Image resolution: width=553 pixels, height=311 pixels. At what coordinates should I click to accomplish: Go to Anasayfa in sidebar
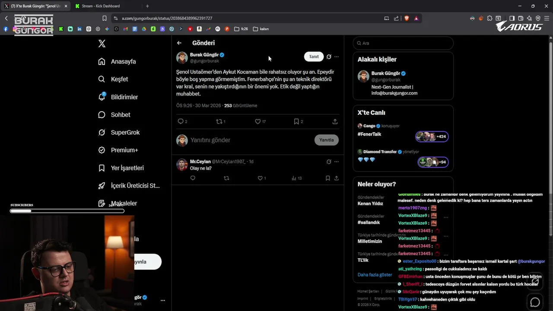[x=117, y=61]
